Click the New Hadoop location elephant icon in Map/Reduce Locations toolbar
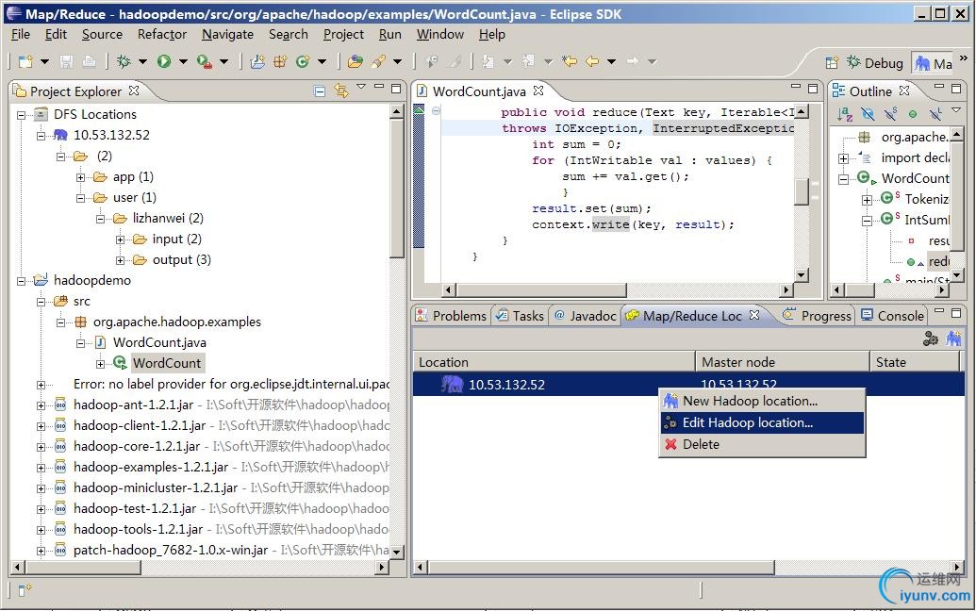Viewport: 976px width, 611px height. click(953, 339)
